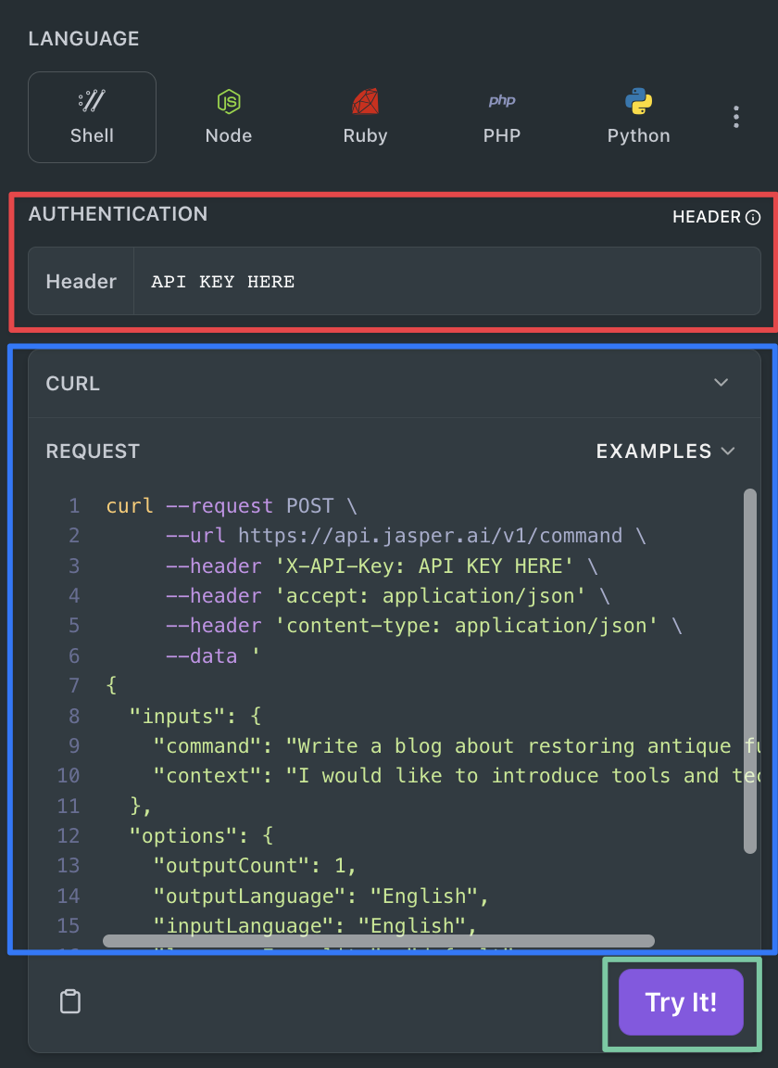Click the 'accept: application/json' header line
Viewport: 778px width, 1068px height.
388,596
